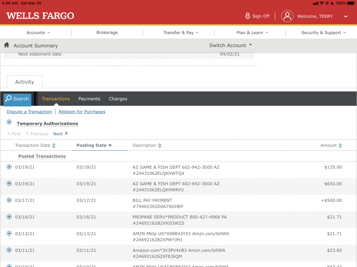Screen dimensions: 357x267
Task: Click the Sign Off link
Action: (261, 16)
